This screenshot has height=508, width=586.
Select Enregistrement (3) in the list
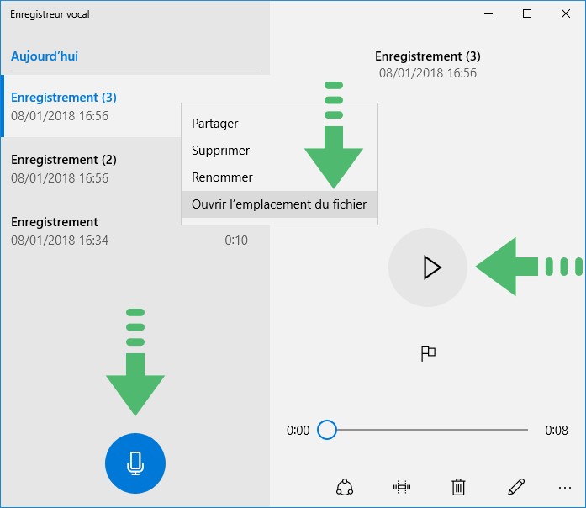135,106
